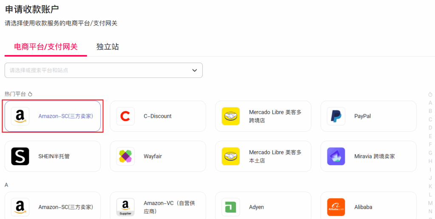
Task: Click the Amazon logo in highlighted hot platform card
Action: pos(20,116)
